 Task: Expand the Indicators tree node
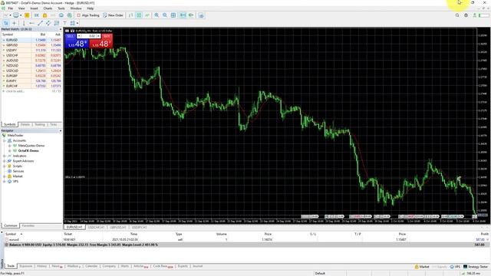pyautogui.click(x=5, y=156)
